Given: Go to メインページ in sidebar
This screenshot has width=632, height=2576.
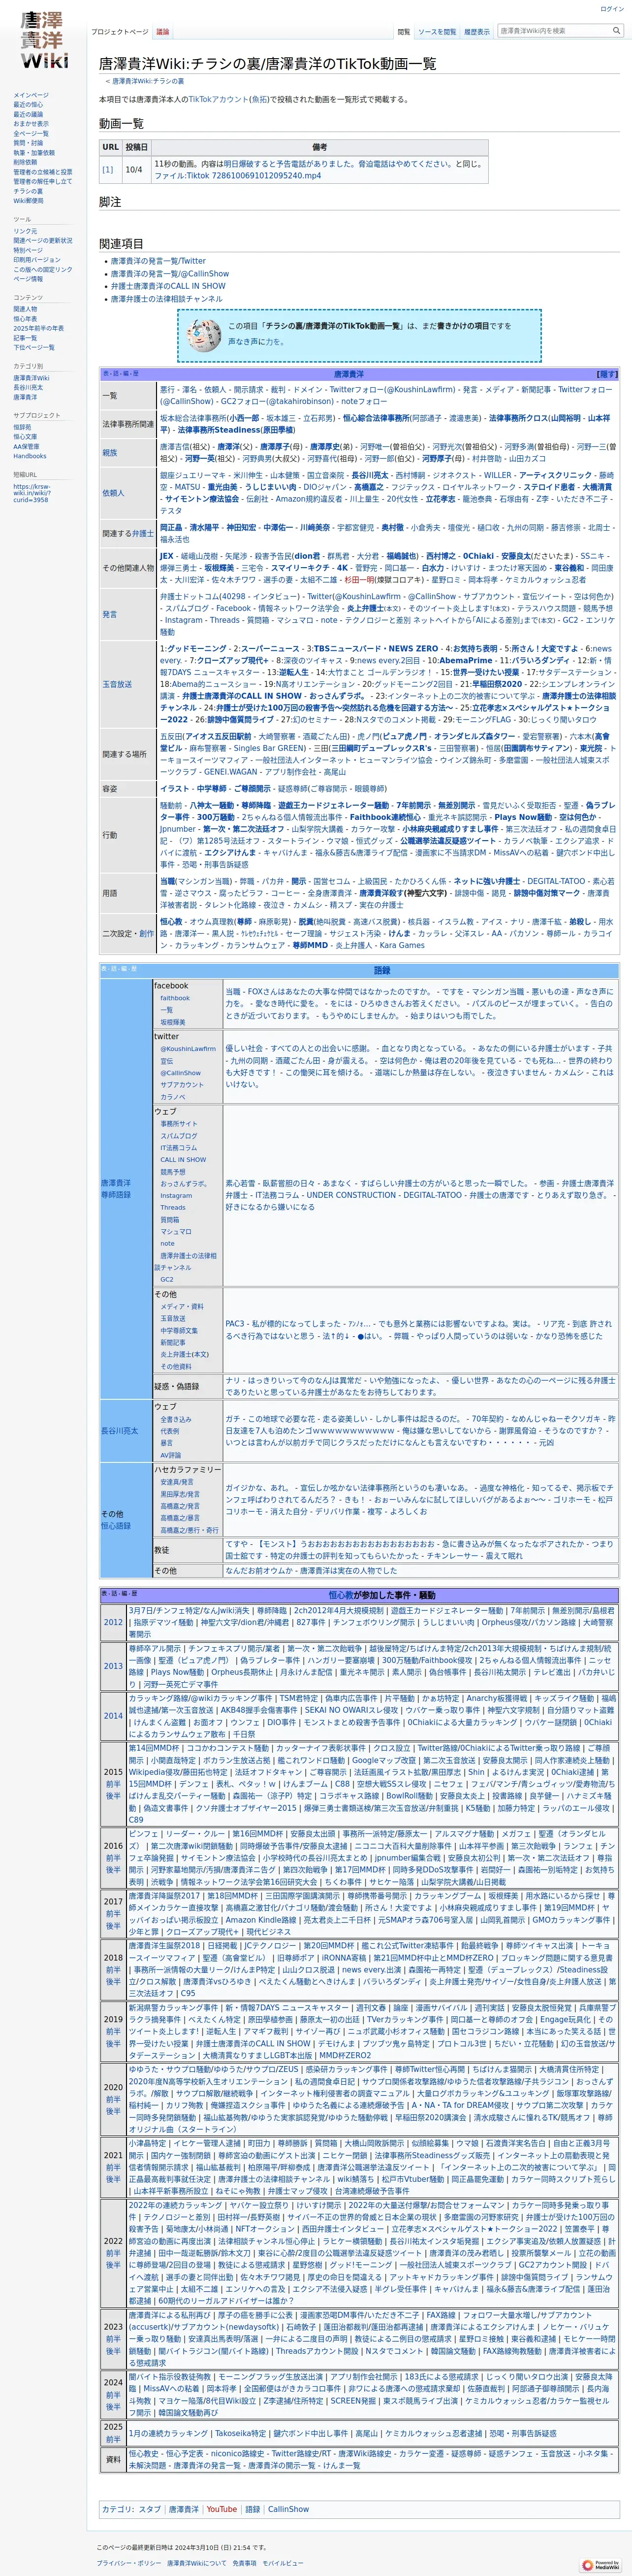Looking at the screenshot, I should coord(31,95).
